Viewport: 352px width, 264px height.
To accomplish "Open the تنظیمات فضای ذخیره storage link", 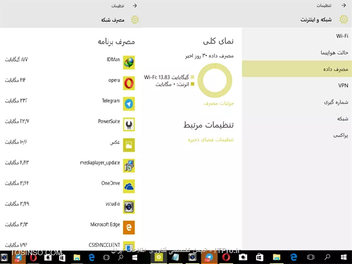I will pyautogui.click(x=211, y=140).
